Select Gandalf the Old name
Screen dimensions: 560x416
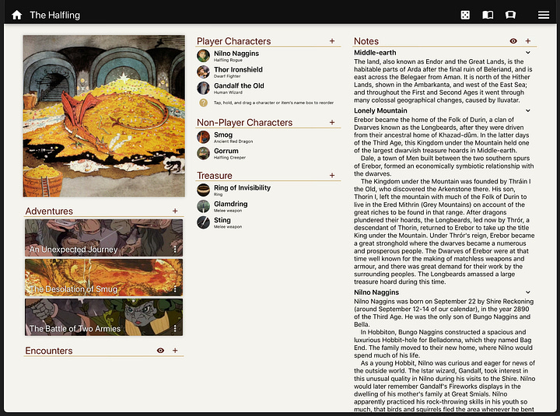pyautogui.click(x=239, y=86)
